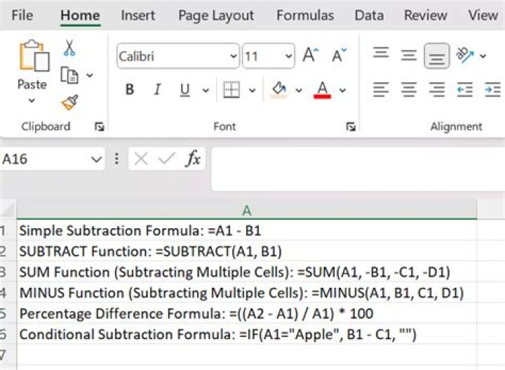The width and height of the screenshot is (505, 370).
Task: Click the Copy icon
Action: coord(69,75)
